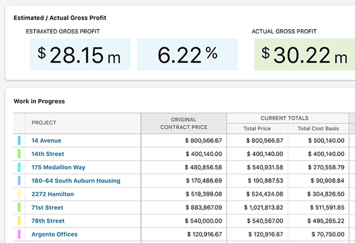Viewport: 355px width, 243px height.
Task: Open the 14 Avenue project link
Action: click(46, 141)
